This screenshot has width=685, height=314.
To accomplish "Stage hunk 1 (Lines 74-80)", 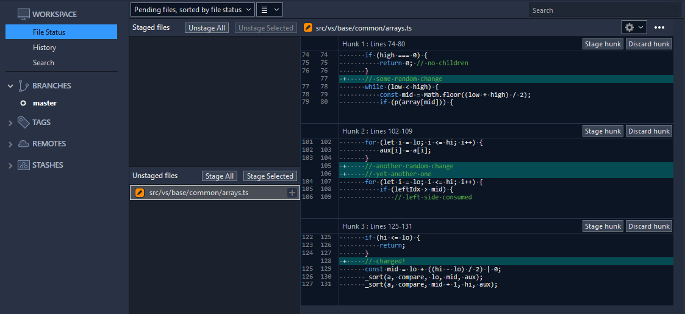I will tap(603, 44).
